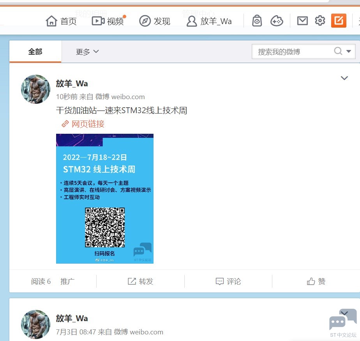This screenshot has width=360, height=341.
Task: Click 阅读 6 read count
Action: 41,281
